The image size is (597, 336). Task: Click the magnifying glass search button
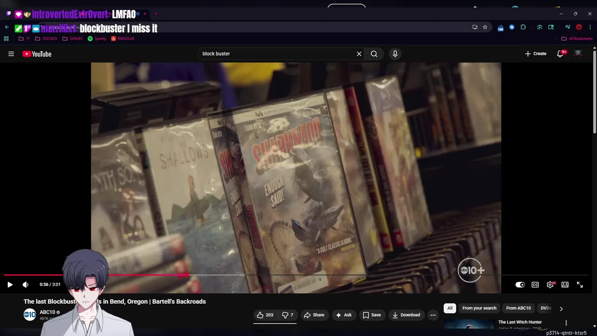click(x=374, y=54)
